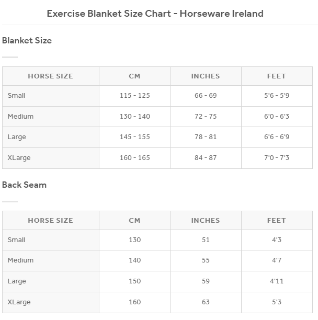Click the 72 - 75 inches cell
The height and width of the screenshot is (320, 318).
click(x=206, y=116)
